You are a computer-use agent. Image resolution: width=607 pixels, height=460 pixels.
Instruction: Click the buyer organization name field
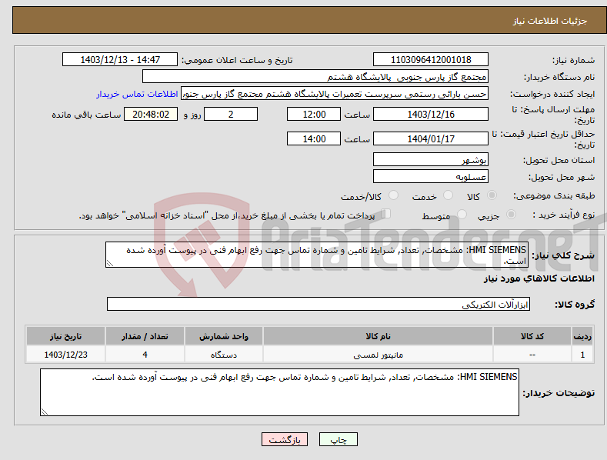click(x=315, y=77)
